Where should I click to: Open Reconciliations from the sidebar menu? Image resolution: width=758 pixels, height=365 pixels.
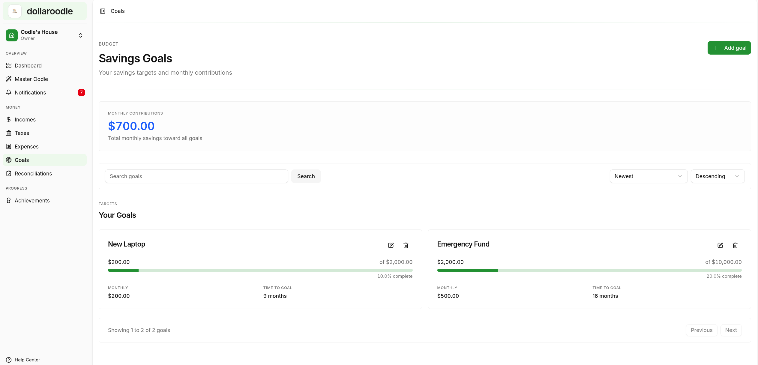click(x=33, y=174)
